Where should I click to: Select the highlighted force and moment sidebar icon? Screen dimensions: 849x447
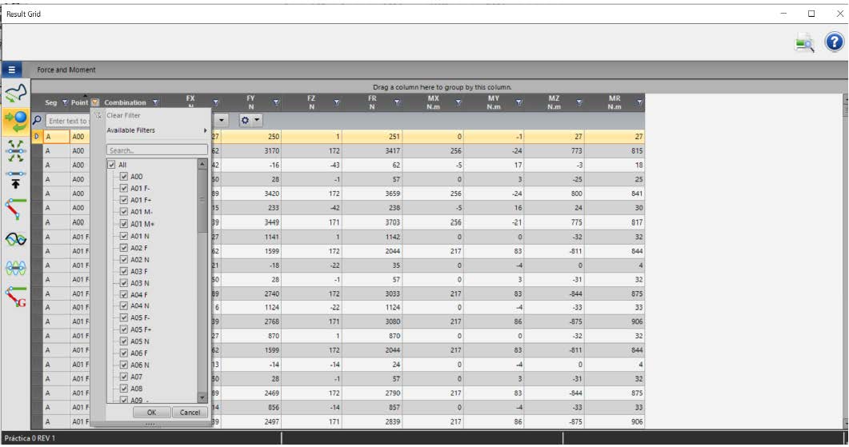[16, 122]
